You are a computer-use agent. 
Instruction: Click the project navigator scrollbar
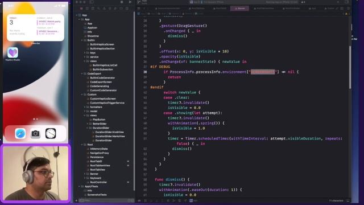134,101
